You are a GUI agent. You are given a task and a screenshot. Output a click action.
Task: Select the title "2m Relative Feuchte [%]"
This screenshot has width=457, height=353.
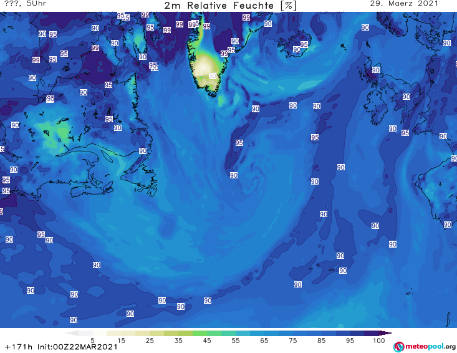[231, 6]
